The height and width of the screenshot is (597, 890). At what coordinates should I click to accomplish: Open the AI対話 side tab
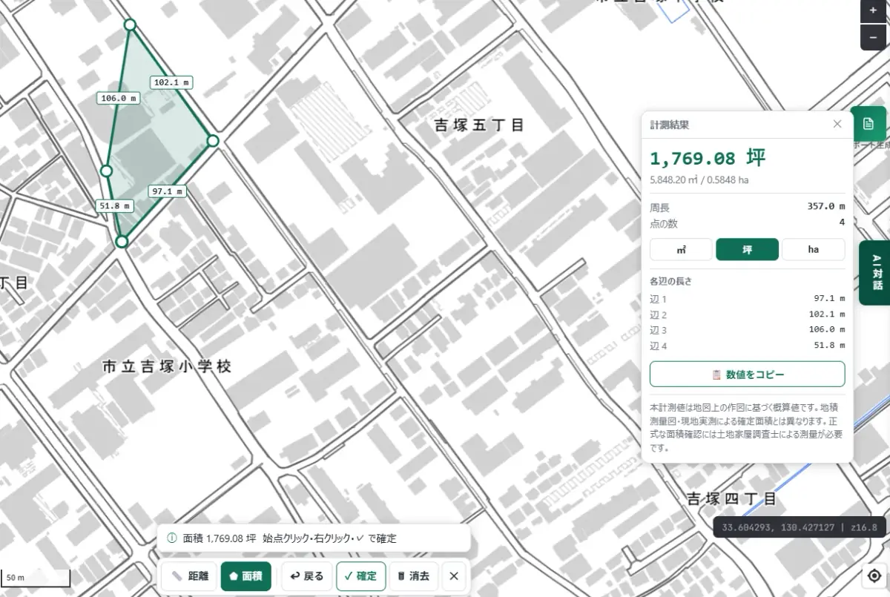tap(875, 273)
